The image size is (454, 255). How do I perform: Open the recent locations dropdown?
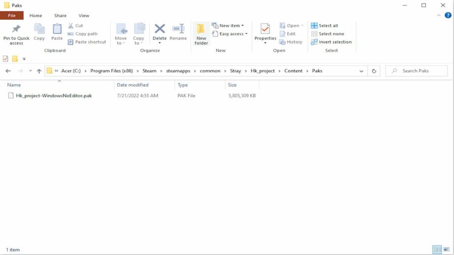tap(30, 71)
